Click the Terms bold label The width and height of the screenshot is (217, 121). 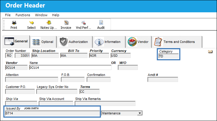pos(85,87)
